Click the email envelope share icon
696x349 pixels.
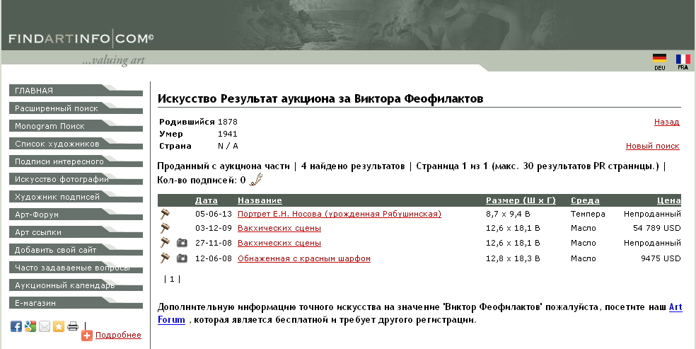pyautogui.click(x=45, y=326)
